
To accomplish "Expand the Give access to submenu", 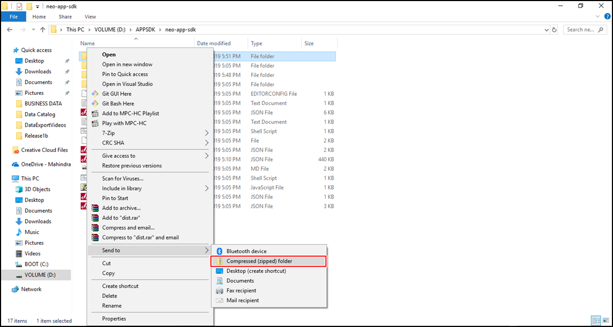I will (x=207, y=156).
